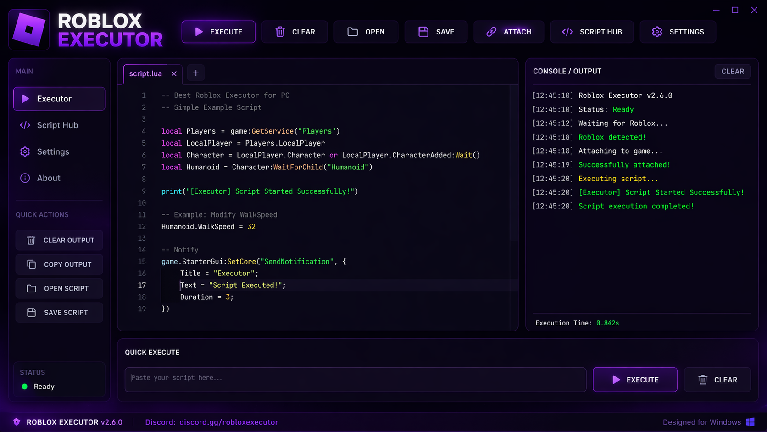Click the trash Clear button in top toolbar
Viewport: 767px width, 432px height.
pyautogui.click(x=295, y=32)
